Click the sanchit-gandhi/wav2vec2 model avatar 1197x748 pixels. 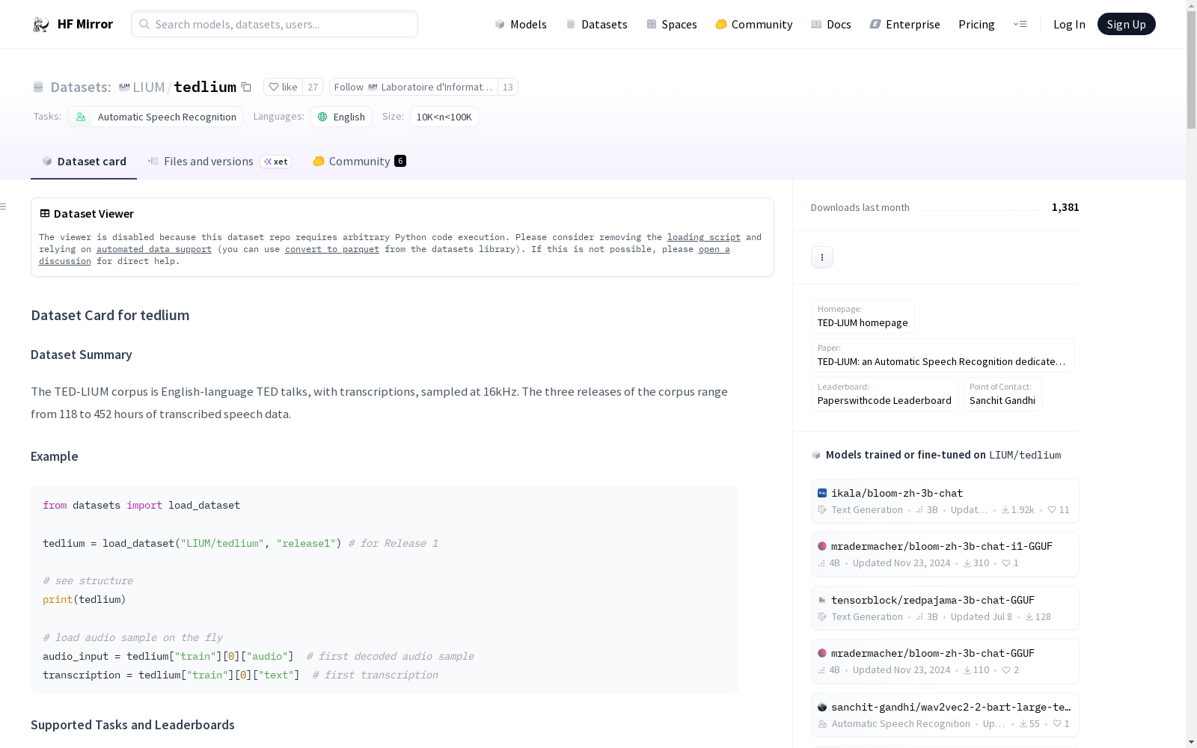(822, 707)
